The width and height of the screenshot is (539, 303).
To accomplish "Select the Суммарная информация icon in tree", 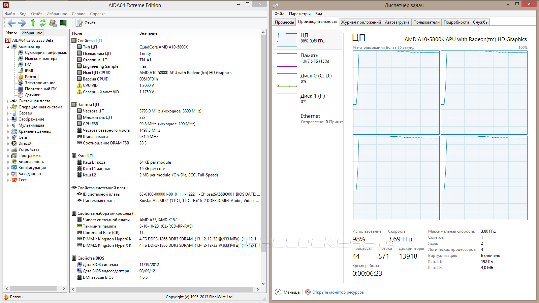I will pyautogui.click(x=21, y=53).
